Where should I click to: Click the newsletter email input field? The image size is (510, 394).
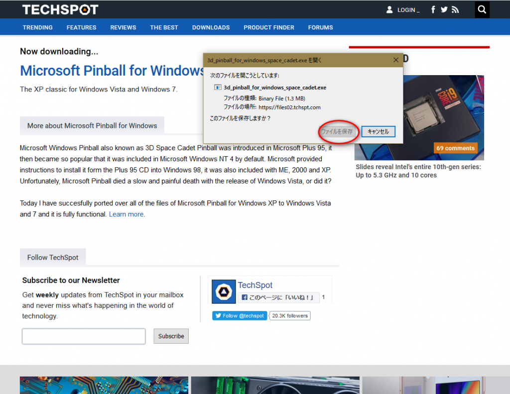84,336
